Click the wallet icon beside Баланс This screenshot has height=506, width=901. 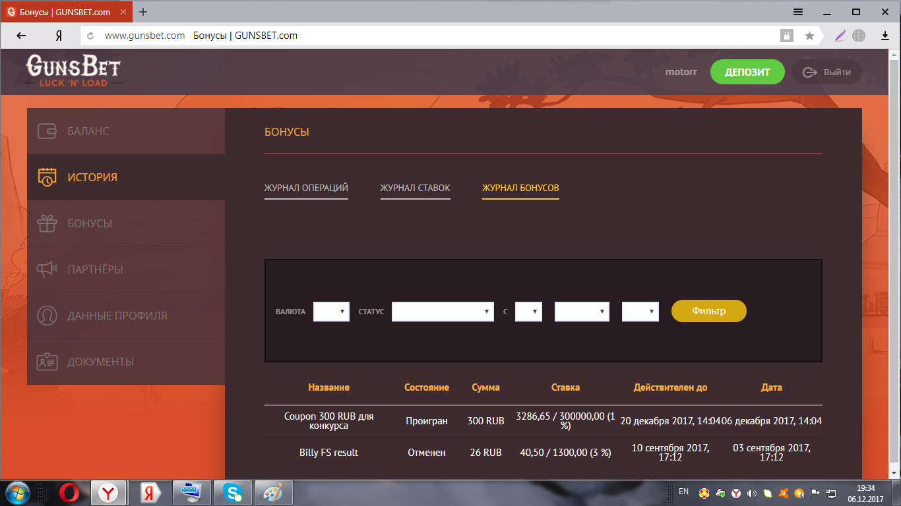[47, 131]
